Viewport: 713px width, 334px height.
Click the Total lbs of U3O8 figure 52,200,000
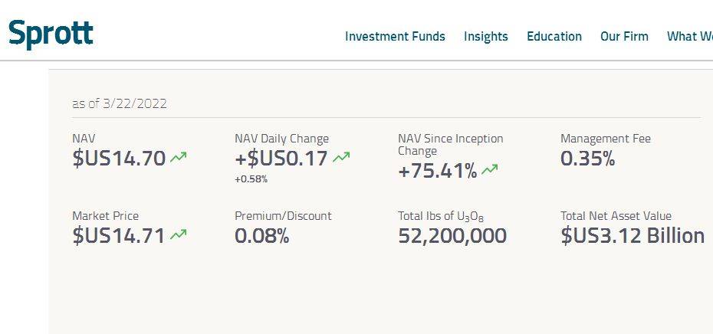pyautogui.click(x=452, y=236)
